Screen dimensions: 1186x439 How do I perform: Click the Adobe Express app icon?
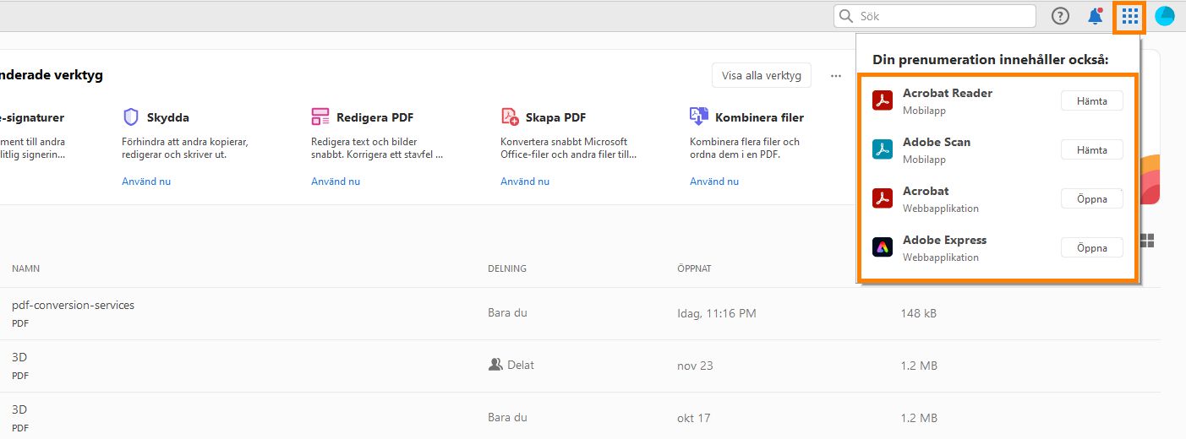click(883, 247)
